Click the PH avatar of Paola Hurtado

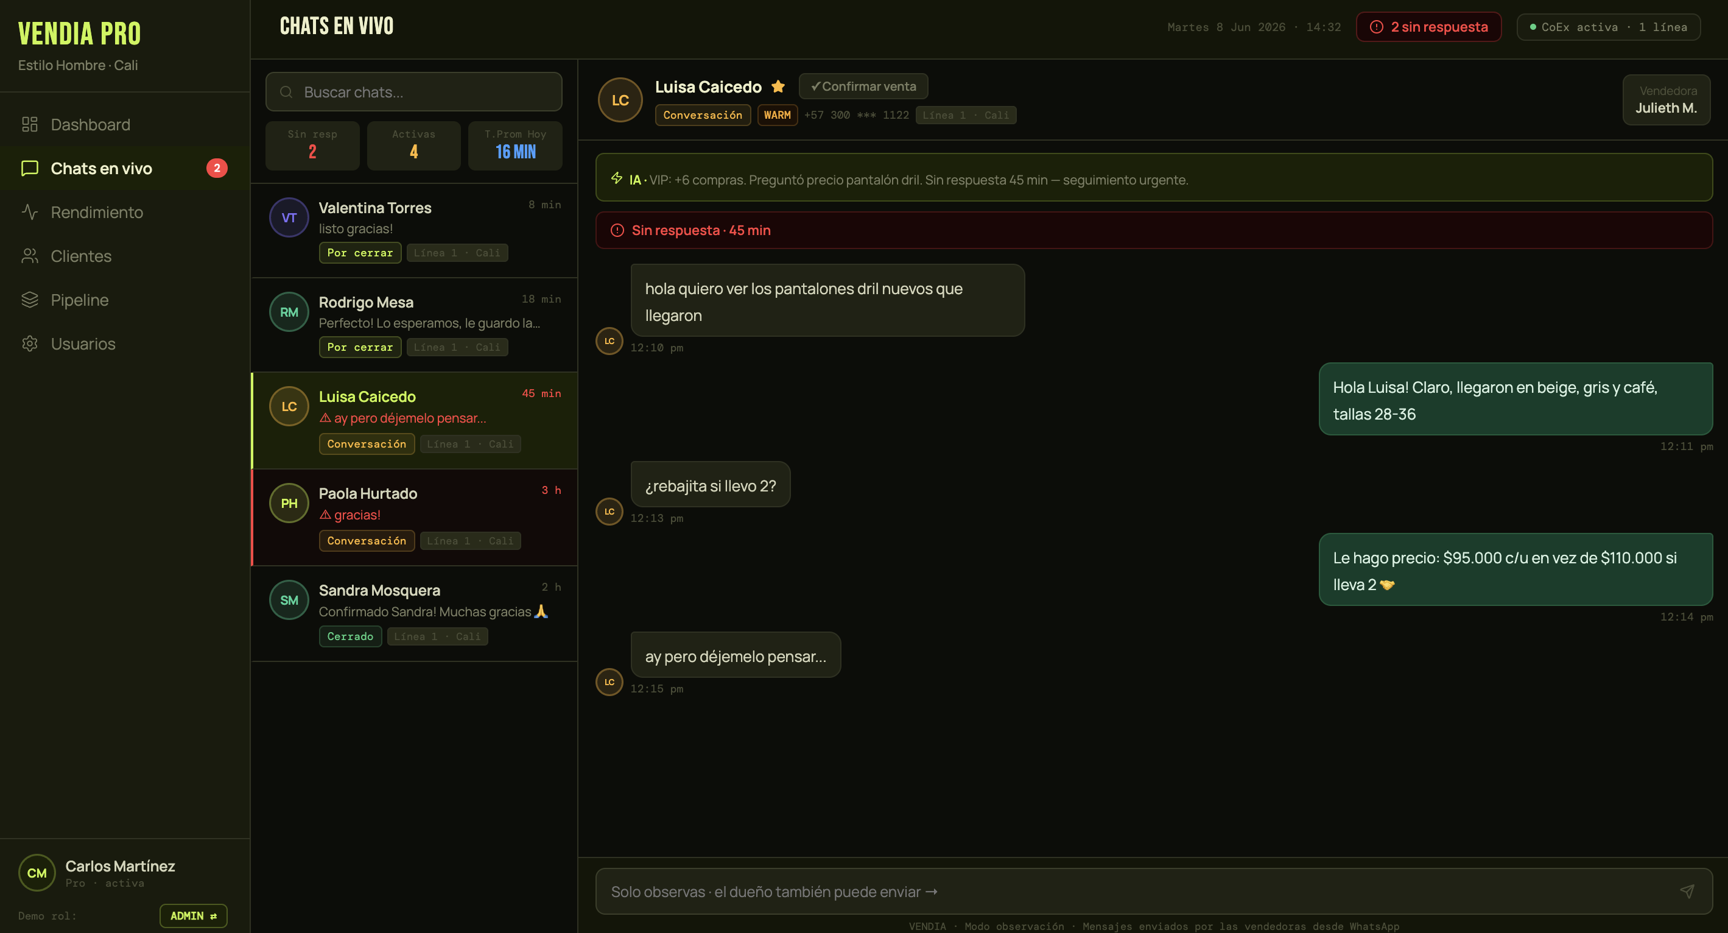(289, 503)
